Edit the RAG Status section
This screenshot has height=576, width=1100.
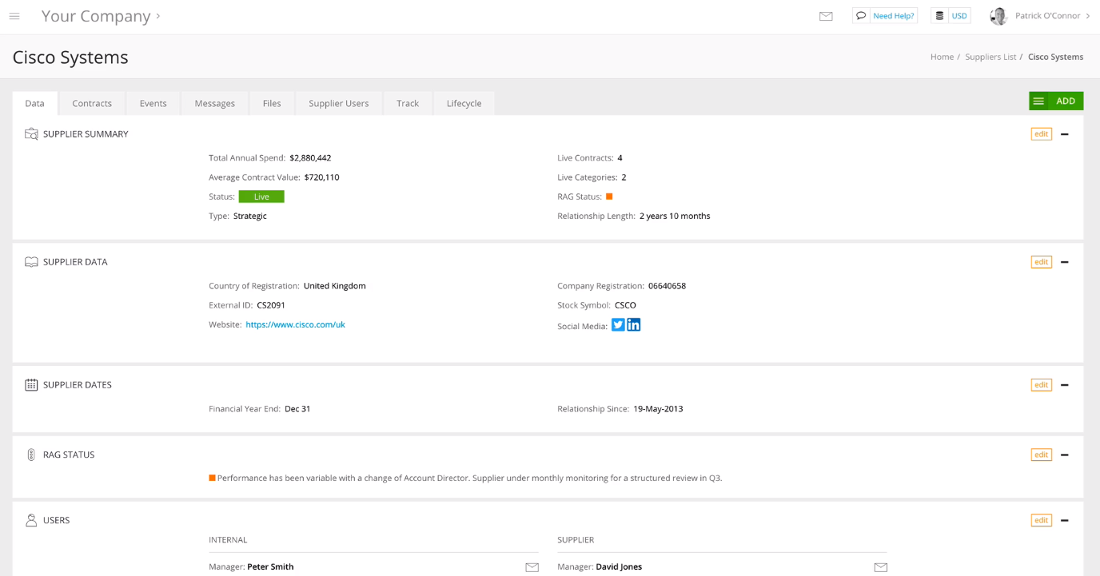click(x=1041, y=455)
